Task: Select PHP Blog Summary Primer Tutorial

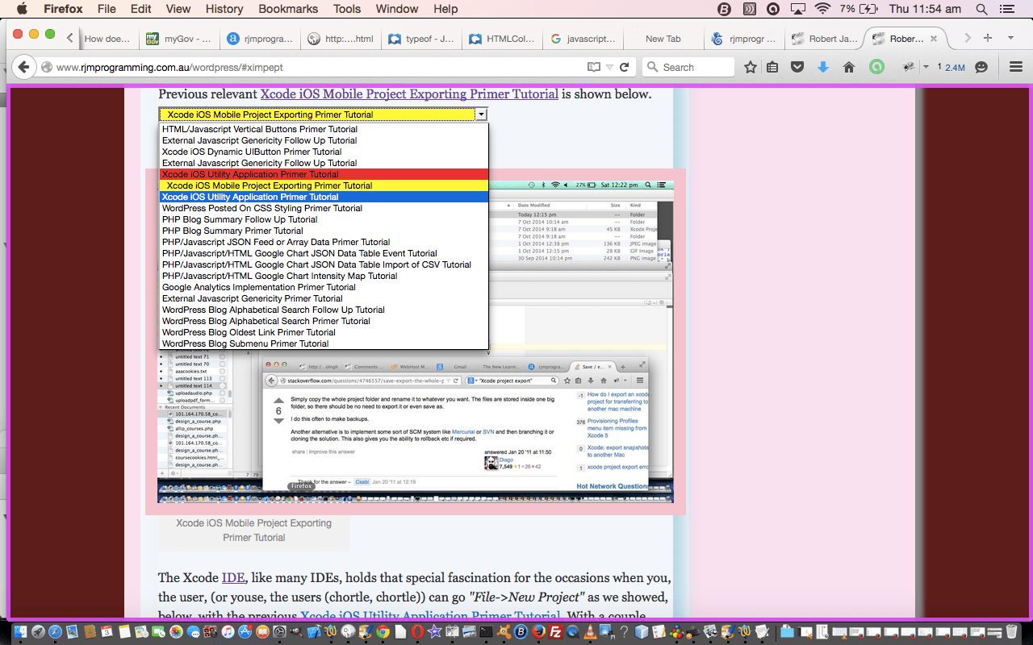Action: click(324, 231)
